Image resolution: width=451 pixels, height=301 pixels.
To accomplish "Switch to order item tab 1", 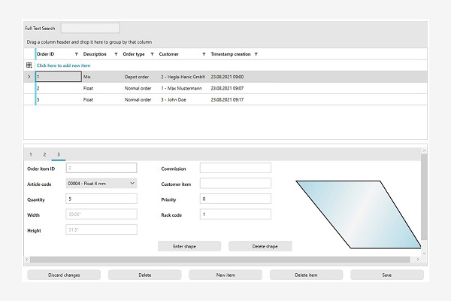I will tap(31, 154).
